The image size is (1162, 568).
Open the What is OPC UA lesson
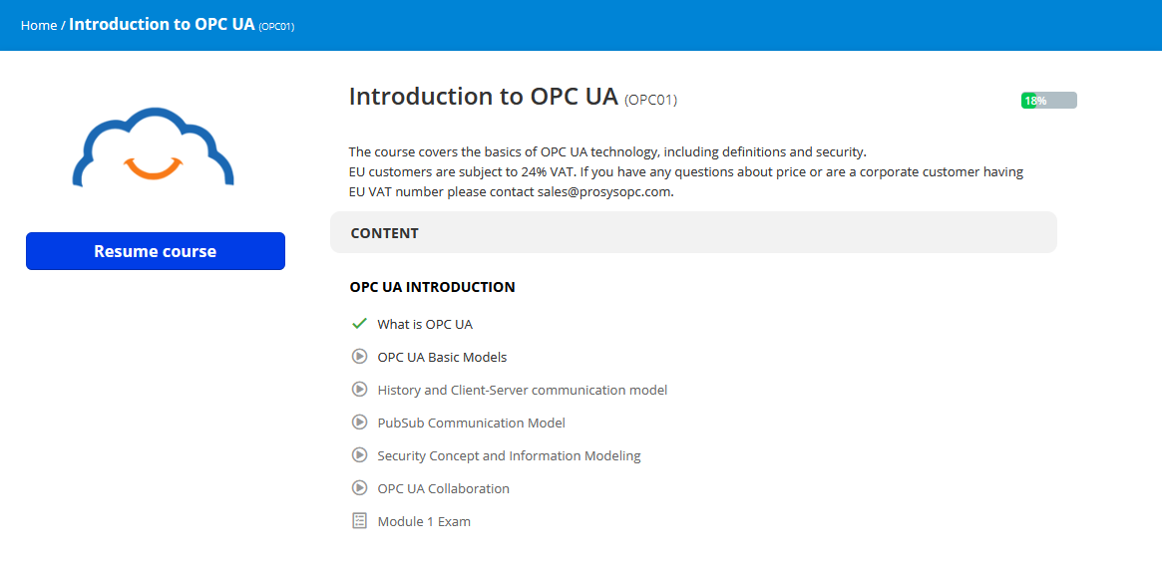coord(425,324)
